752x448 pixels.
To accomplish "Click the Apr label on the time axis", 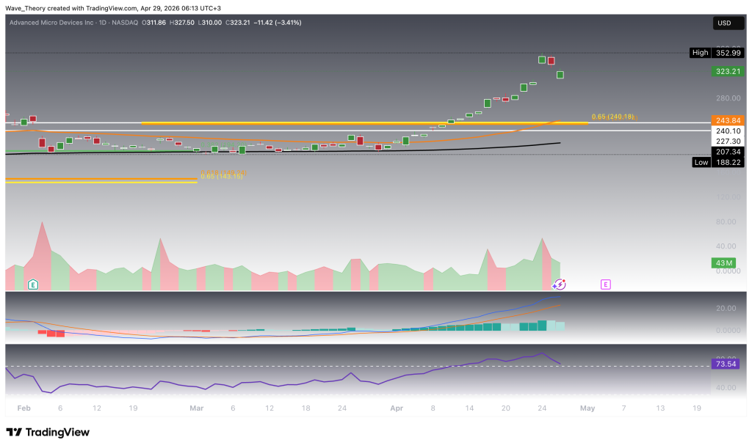I will [x=396, y=408].
